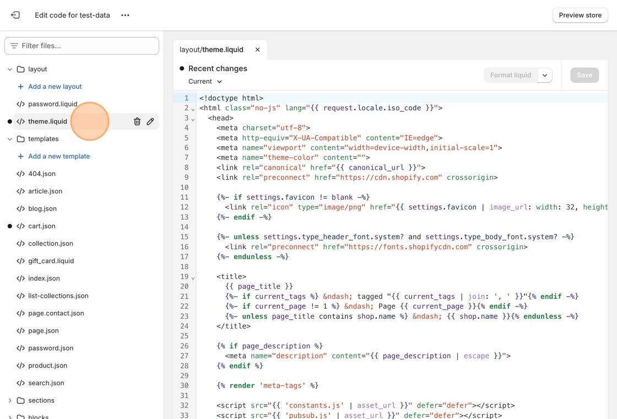Open search.json template file
Image resolution: width=617 pixels, height=419 pixels.
point(46,383)
